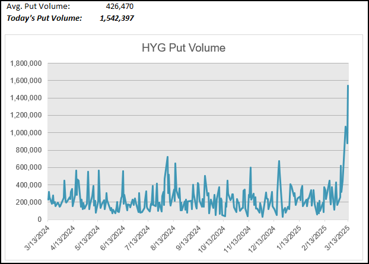
Task: Select the '200,000' y-axis label
Action: [x=28, y=202]
